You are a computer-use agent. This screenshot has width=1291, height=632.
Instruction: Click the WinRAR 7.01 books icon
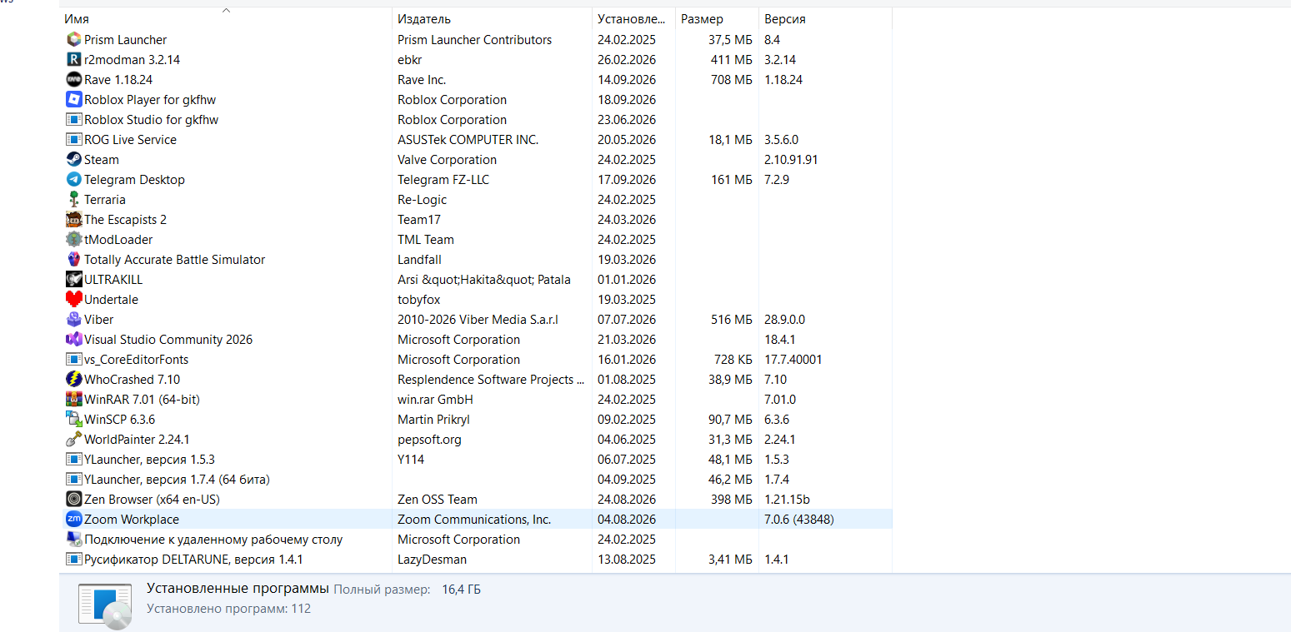point(73,399)
